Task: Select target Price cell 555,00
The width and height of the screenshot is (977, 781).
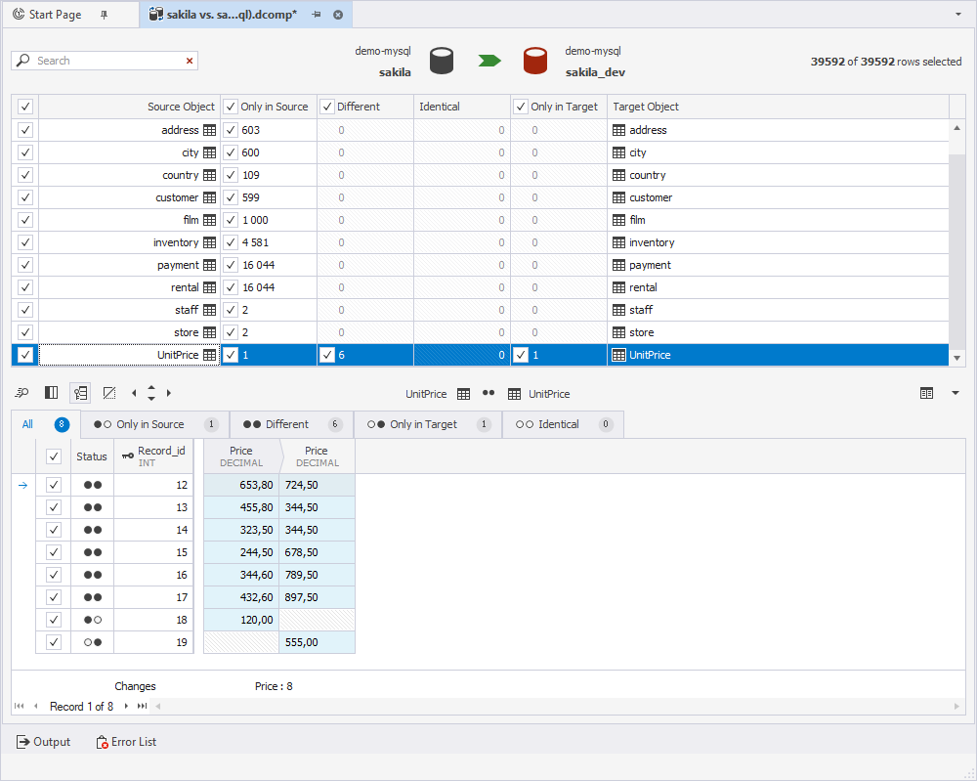Action: (x=318, y=642)
